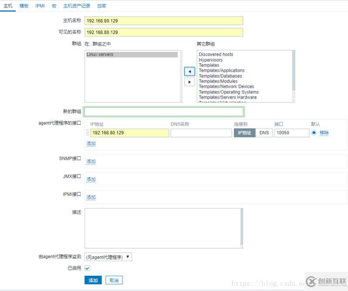The image size is (348, 291).
Task: Move group right with the right arrow button
Action: pyautogui.click(x=190, y=82)
